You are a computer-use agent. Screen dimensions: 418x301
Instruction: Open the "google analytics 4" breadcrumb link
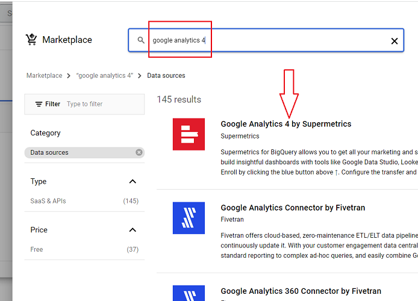point(105,76)
